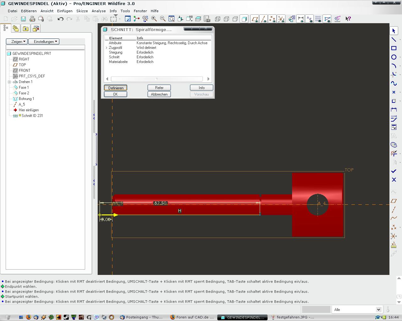Click the Abbrechen button
The image size is (402, 321).
159,94
